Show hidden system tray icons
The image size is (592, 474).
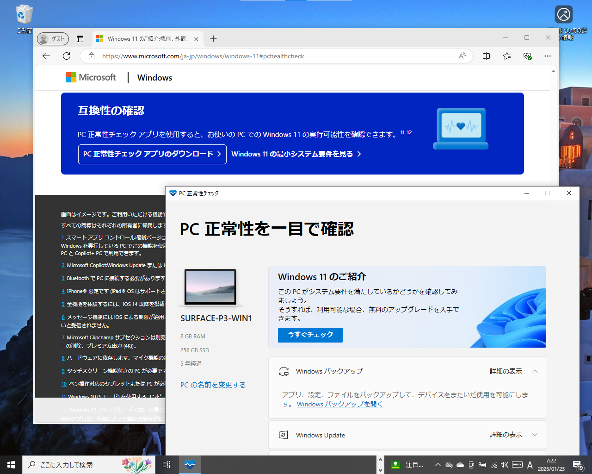click(438, 464)
